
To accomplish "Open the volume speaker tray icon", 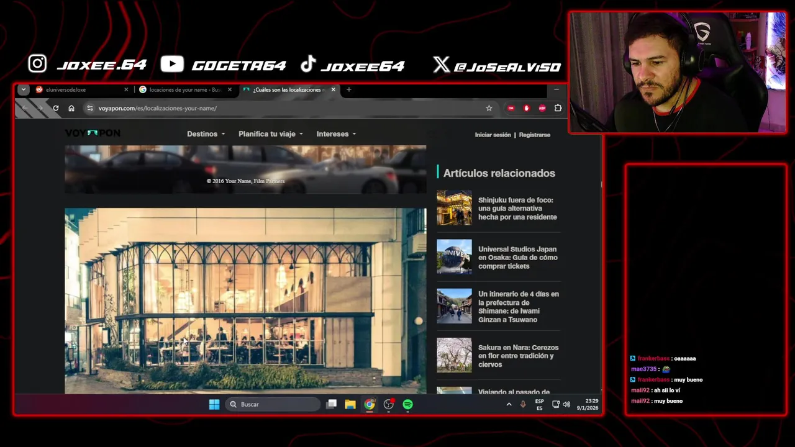I will click(x=566, y=404).
